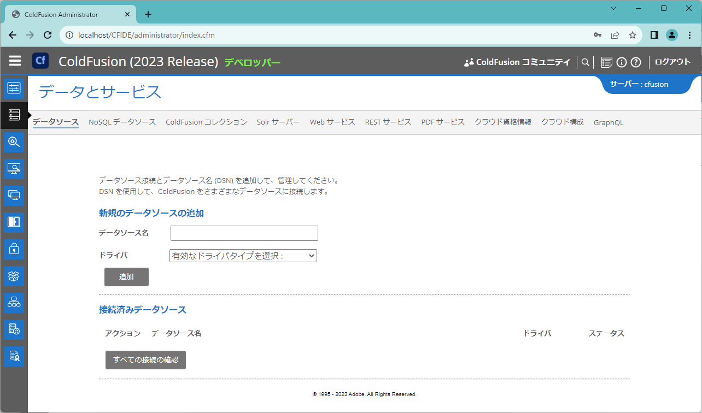Image resolution: width=702 pixels, height=413 pixels.
Task: Switch to the データソース tab
Action: click(56, 122)
